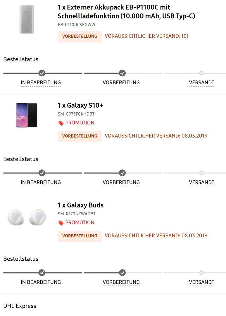The height and width of the screenshot is (316, 226).
Task: Click the In Bearbeitung checkmark for Akkupack
Action: coord(42,73)
